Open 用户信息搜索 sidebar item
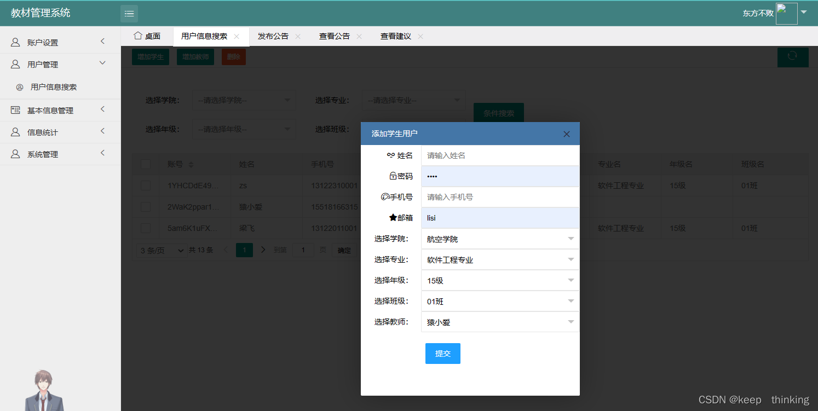This screenshot has width=818, height=411. tap(60, 87)
